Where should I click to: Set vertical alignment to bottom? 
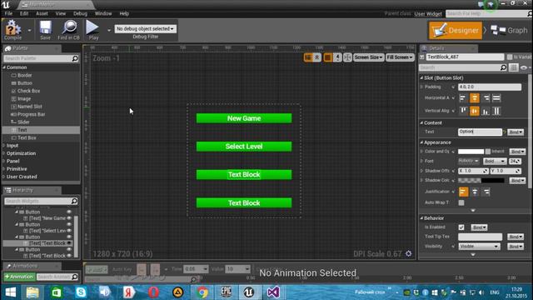pos(486,111)
